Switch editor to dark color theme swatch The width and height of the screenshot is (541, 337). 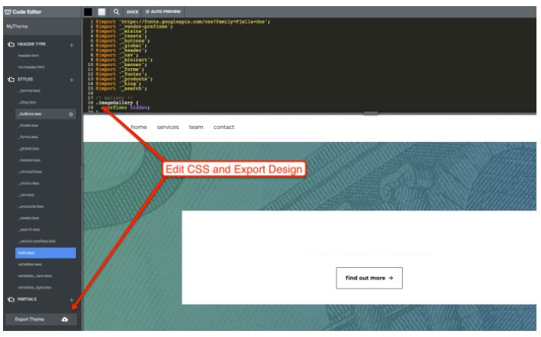[x=88, y=12]
